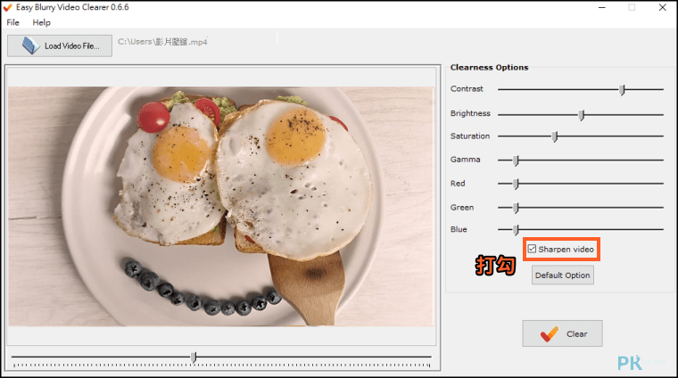This screenshot has height=378, width=678.
Task: Click the Contrast slider handle
Action: tap(622, 90)
